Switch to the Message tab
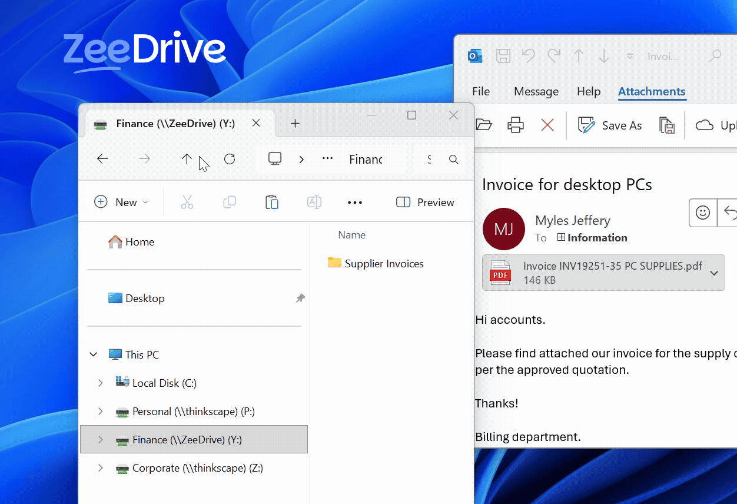This screenshot has width=737, height=504. click(x=536, y=91)
